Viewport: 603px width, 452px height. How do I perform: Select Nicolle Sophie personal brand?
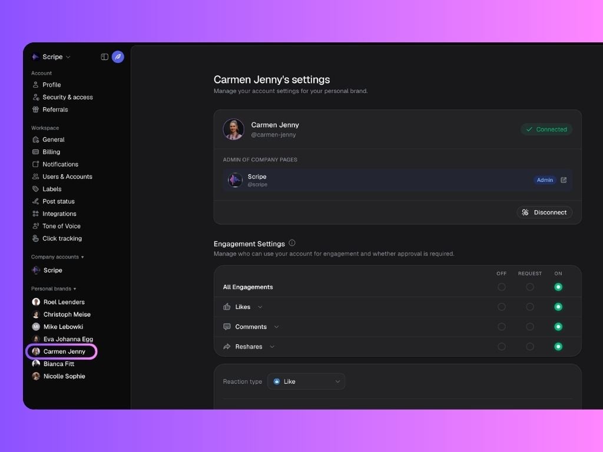[64, 376]
